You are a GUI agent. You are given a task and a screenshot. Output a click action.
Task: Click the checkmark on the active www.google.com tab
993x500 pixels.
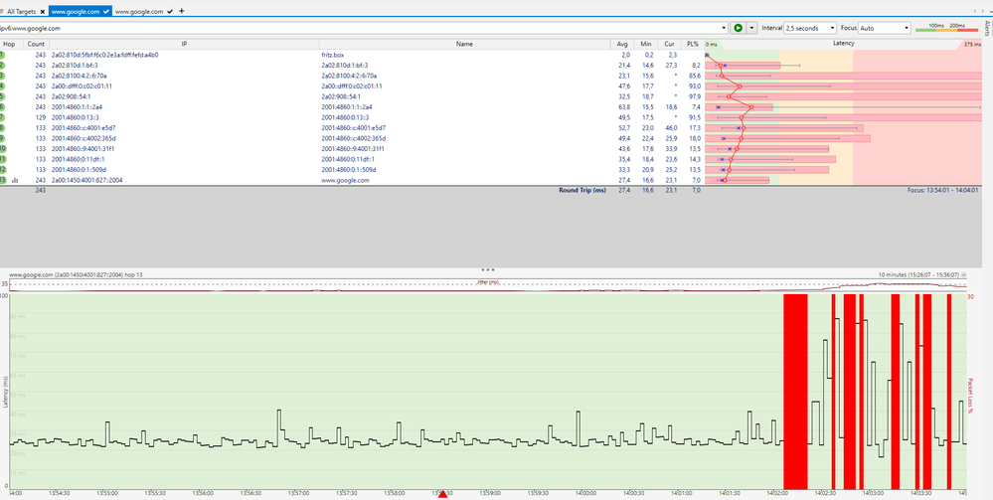tap(104, 11)
